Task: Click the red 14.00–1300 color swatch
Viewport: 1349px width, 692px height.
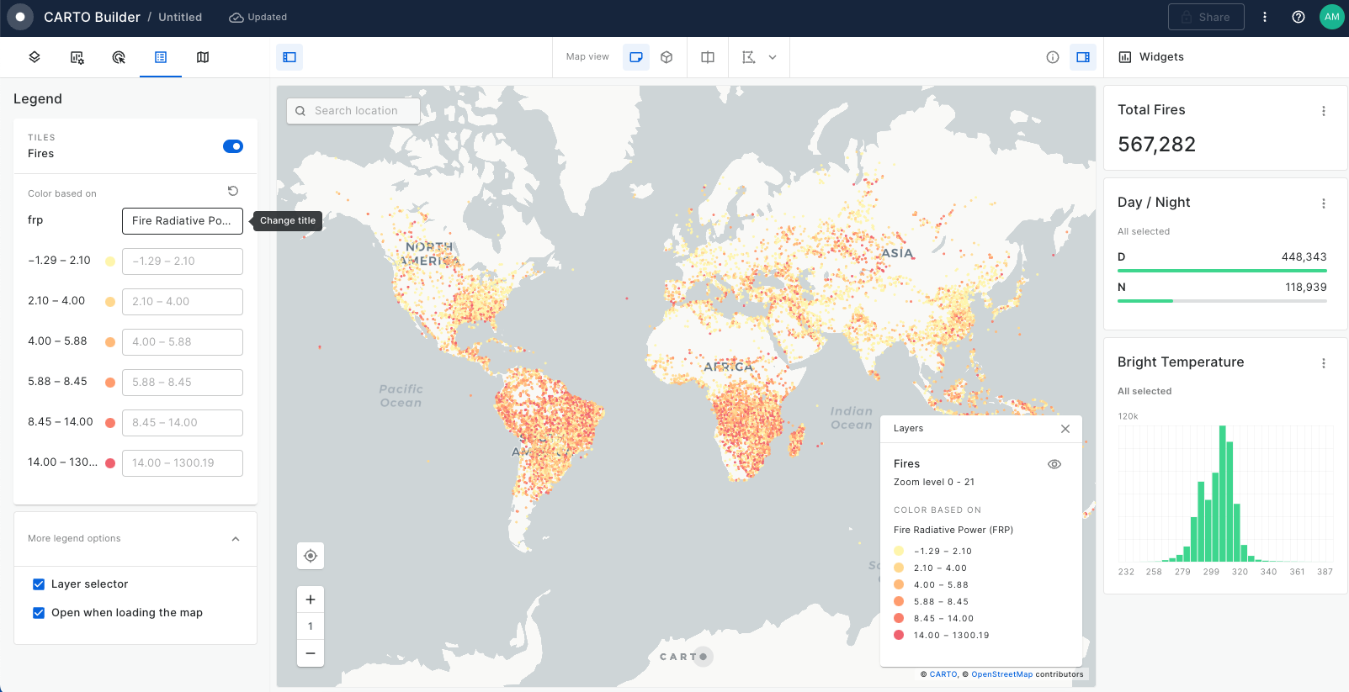Action: pos(110,463)
